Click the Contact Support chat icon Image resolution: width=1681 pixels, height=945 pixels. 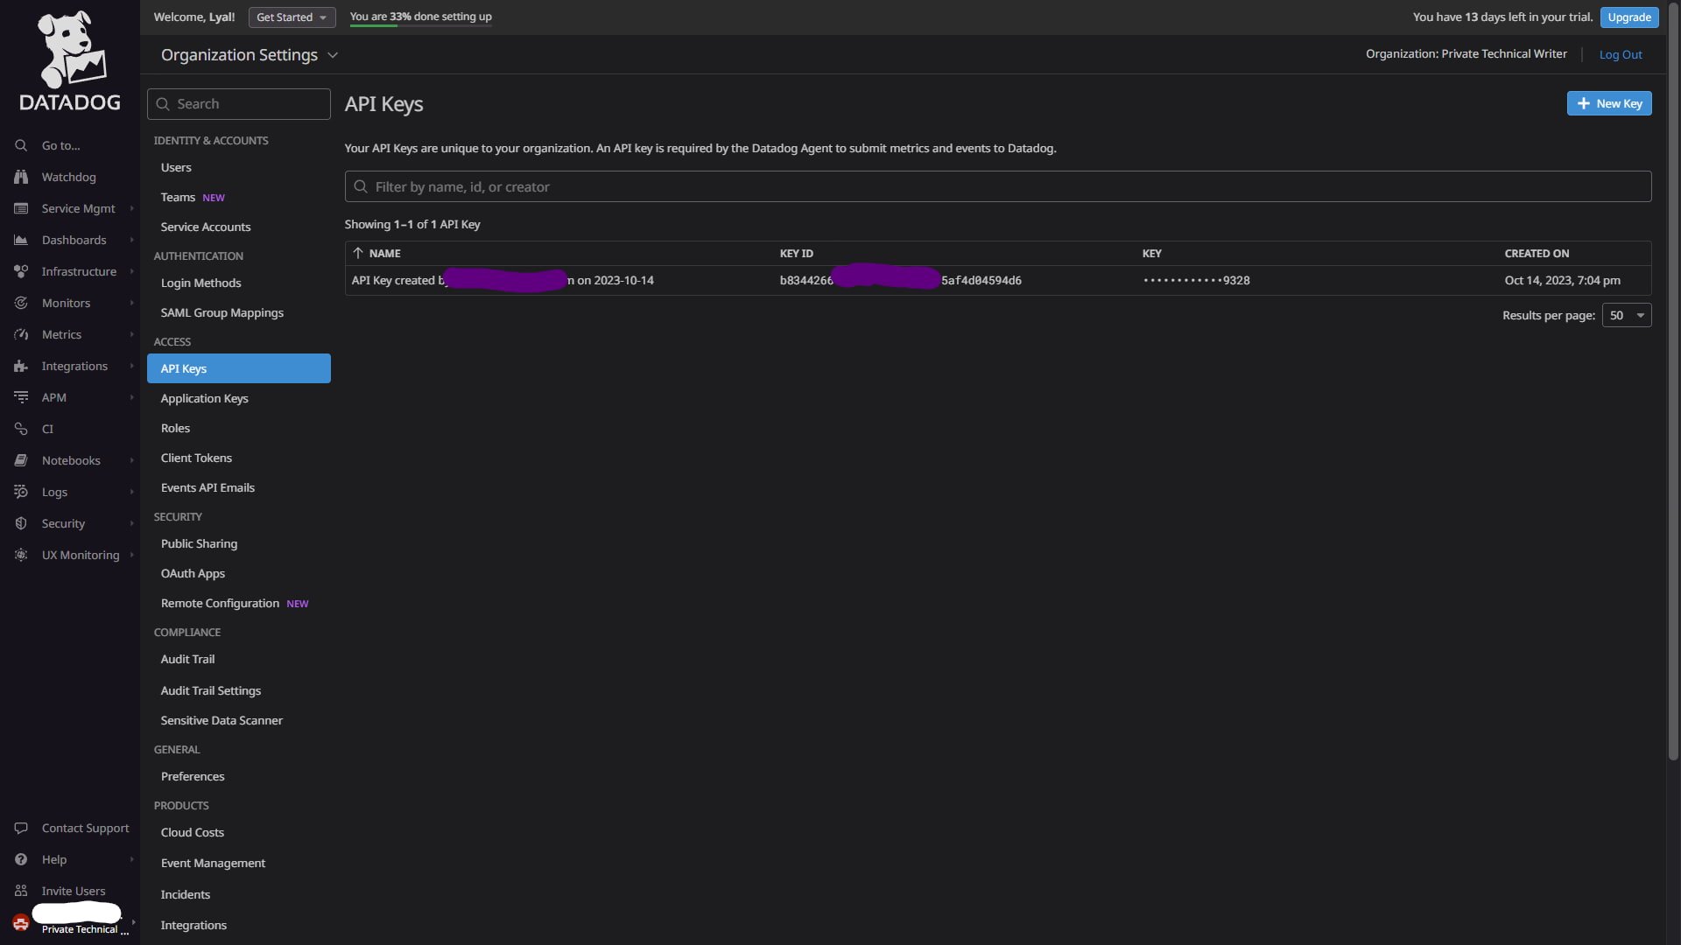pos(21,828)
